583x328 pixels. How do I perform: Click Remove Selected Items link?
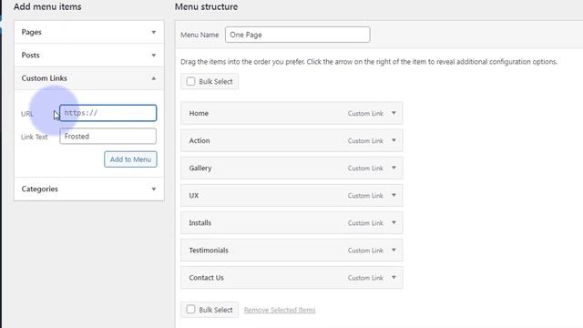tap(280, 310)
